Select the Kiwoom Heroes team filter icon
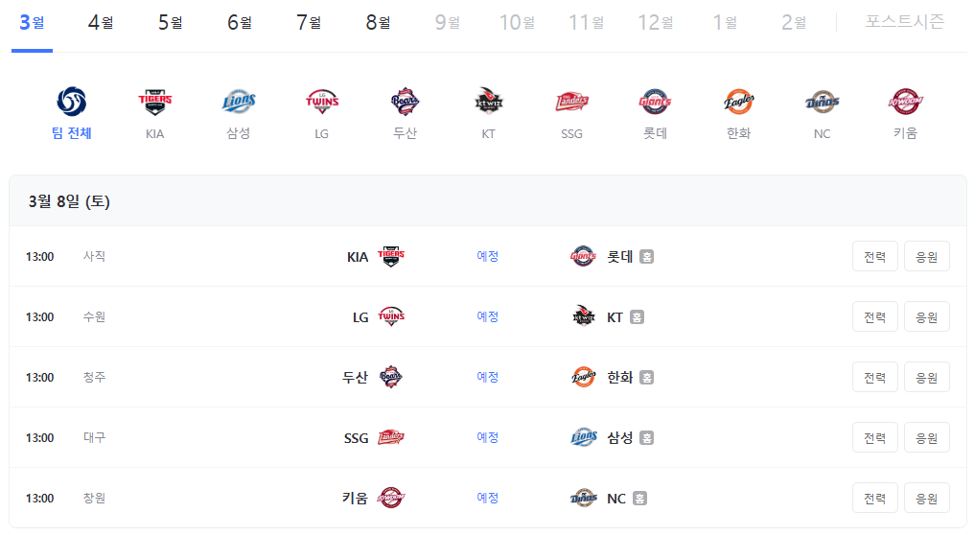 905,102
